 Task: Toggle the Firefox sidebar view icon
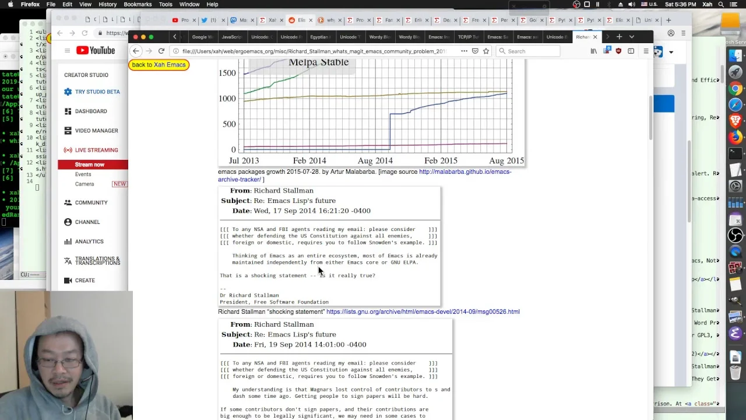(631, 51)
